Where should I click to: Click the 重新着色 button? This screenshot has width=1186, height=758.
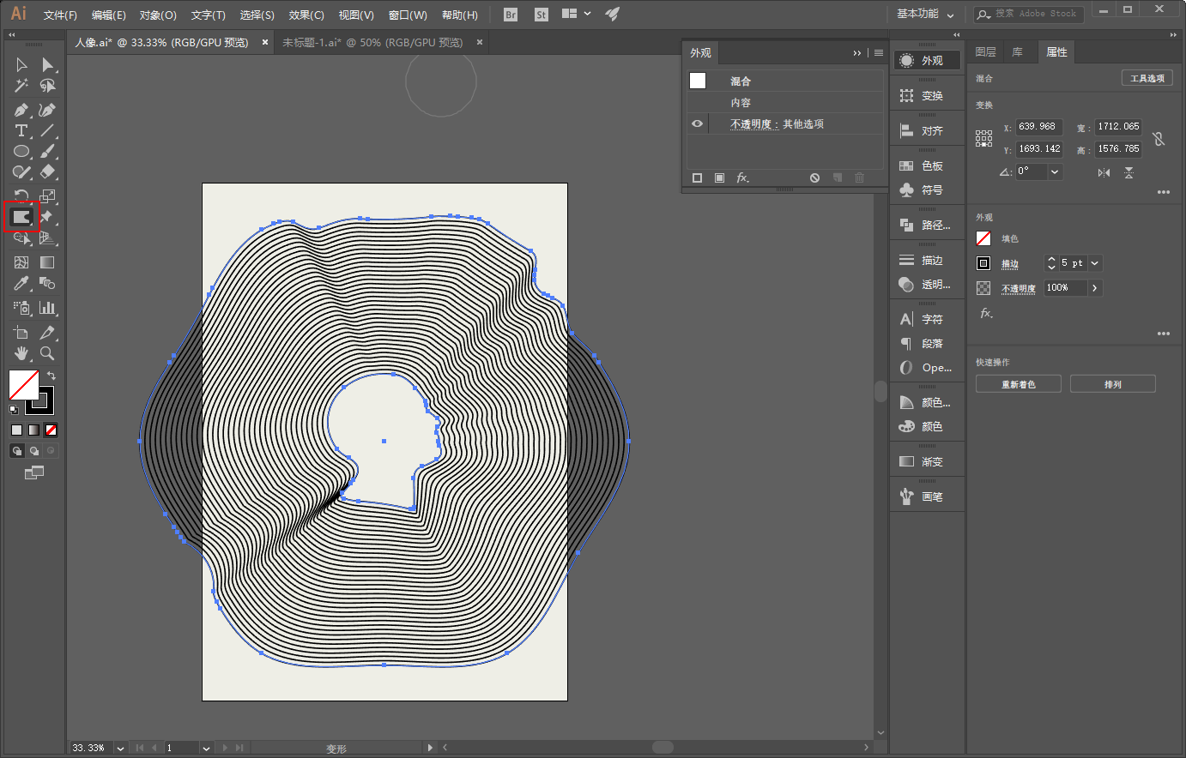coord(1019,384)
